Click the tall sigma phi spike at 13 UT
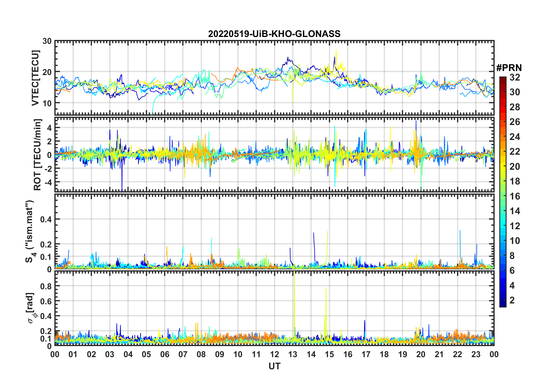 click(x=294, y=303)
